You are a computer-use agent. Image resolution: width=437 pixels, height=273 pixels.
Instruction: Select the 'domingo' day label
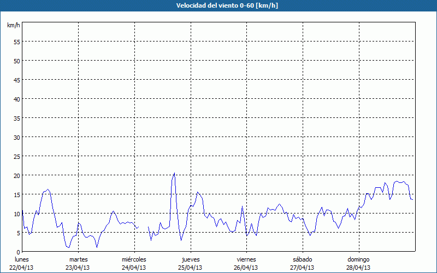[x=359, y=259]
